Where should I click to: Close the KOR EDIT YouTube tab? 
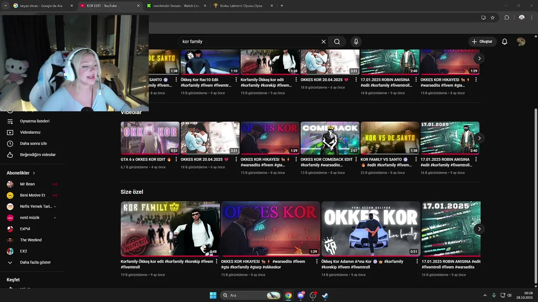point(138,6)
